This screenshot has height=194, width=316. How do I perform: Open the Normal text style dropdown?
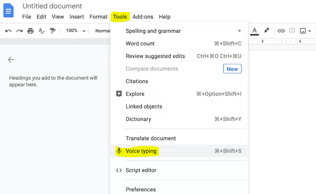pyautogui.click(x=102, y=31)
